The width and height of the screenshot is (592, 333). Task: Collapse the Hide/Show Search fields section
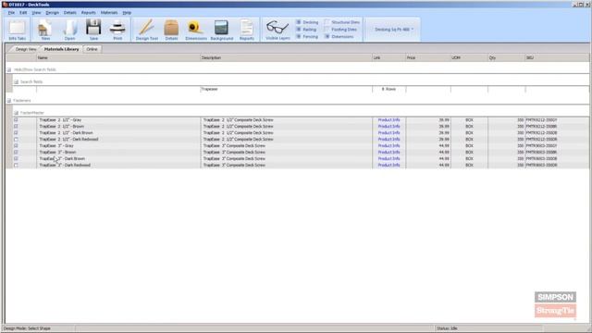[x=9, y=70]
